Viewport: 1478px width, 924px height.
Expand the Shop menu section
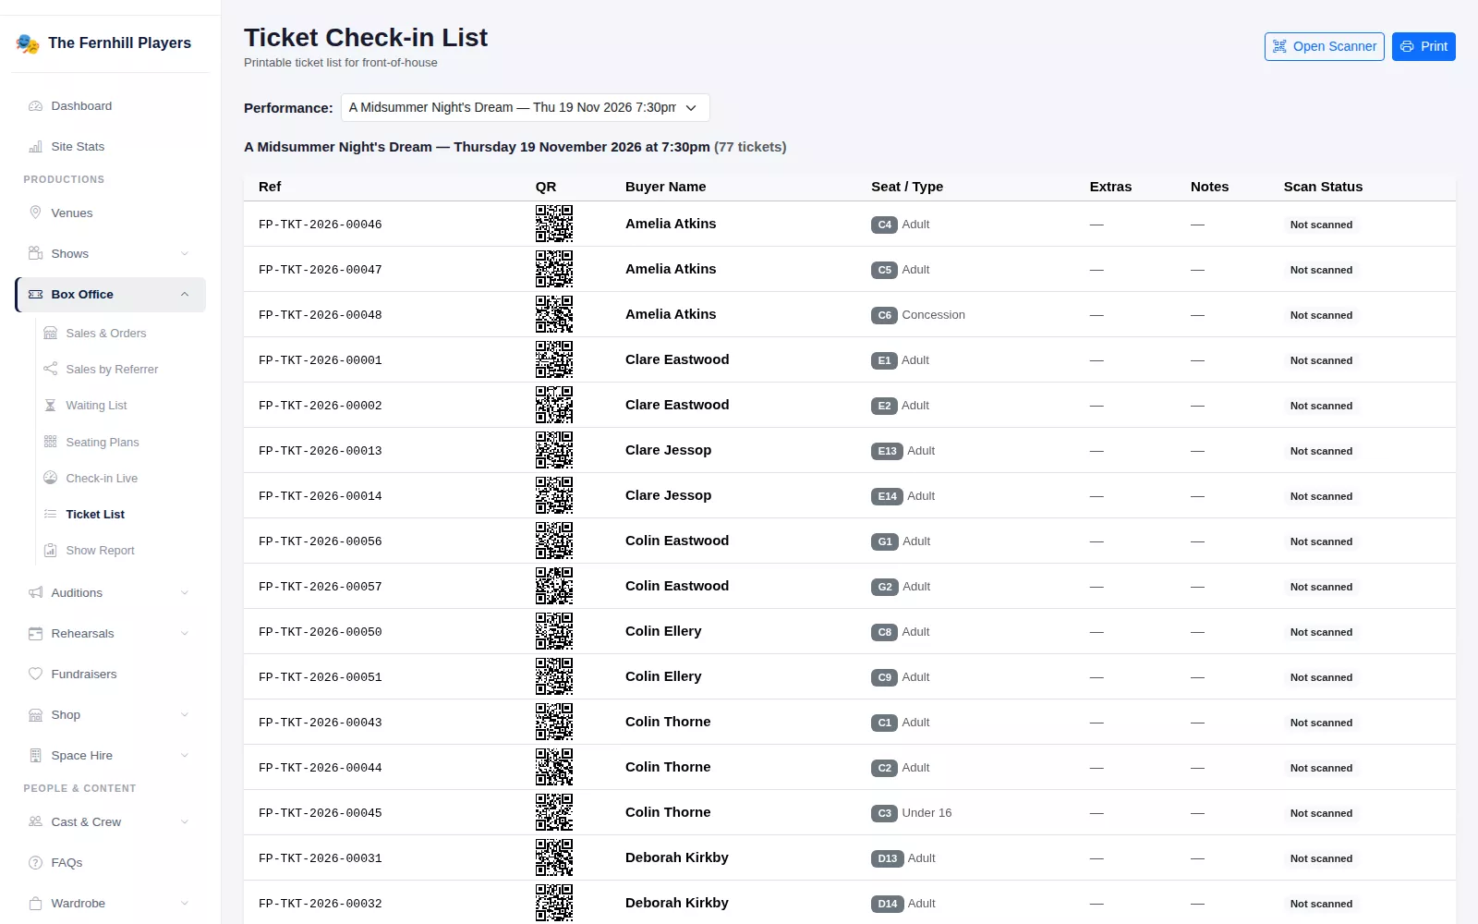pos(185,715)
